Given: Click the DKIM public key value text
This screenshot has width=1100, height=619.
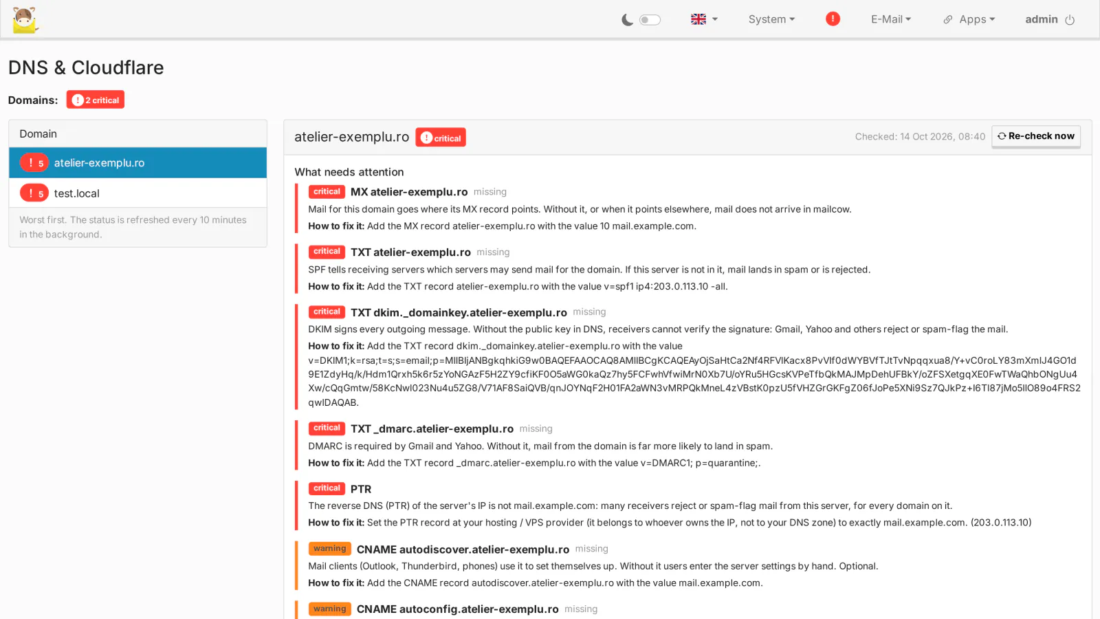Looking at the screenshot, I should pyautogui.click(x=694, y=381).
